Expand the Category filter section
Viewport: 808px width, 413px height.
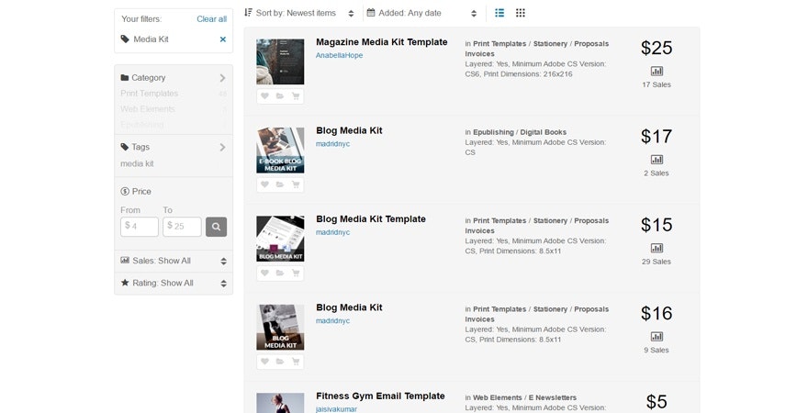pos(173,78)
